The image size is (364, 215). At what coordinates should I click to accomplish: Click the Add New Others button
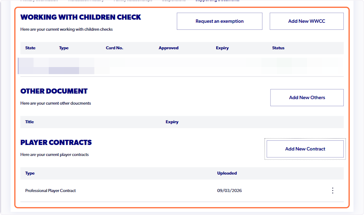pos(307,97)
